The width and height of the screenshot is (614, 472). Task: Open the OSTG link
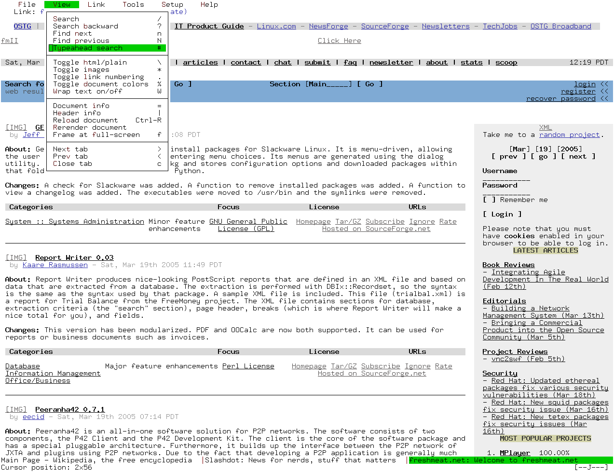coord(23,27)
